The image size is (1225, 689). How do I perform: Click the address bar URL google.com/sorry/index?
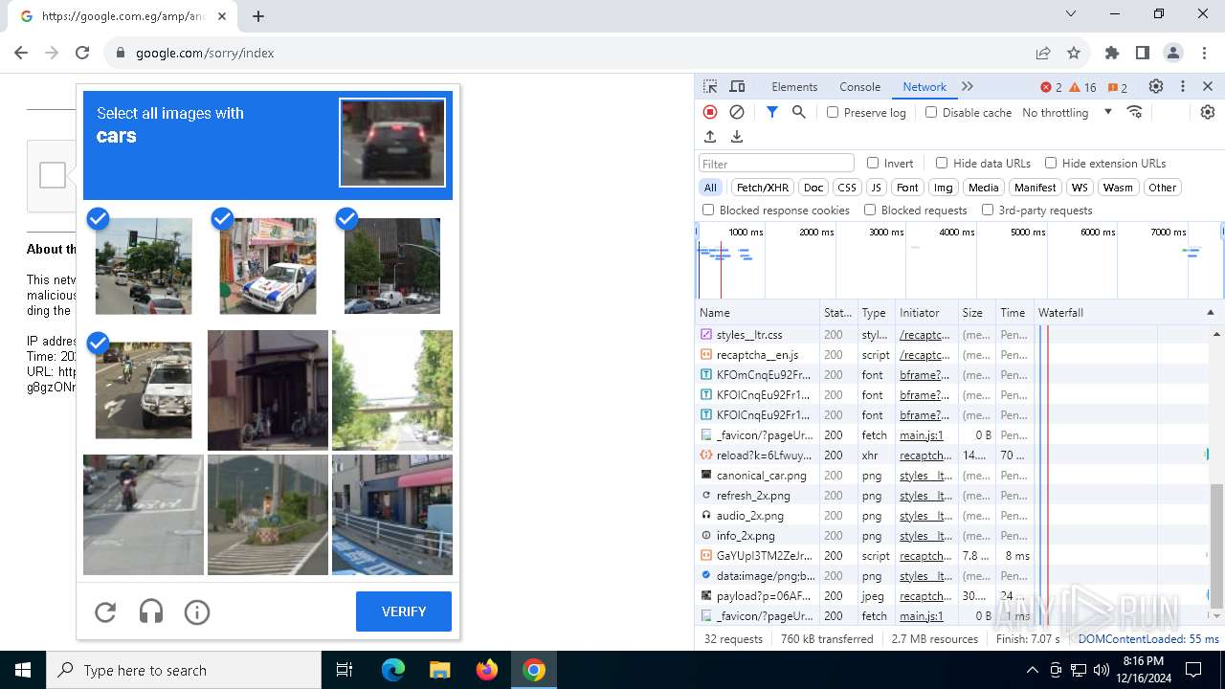coord(205,53)
